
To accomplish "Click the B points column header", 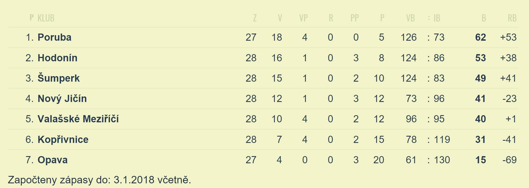I will tap(484, 18).
